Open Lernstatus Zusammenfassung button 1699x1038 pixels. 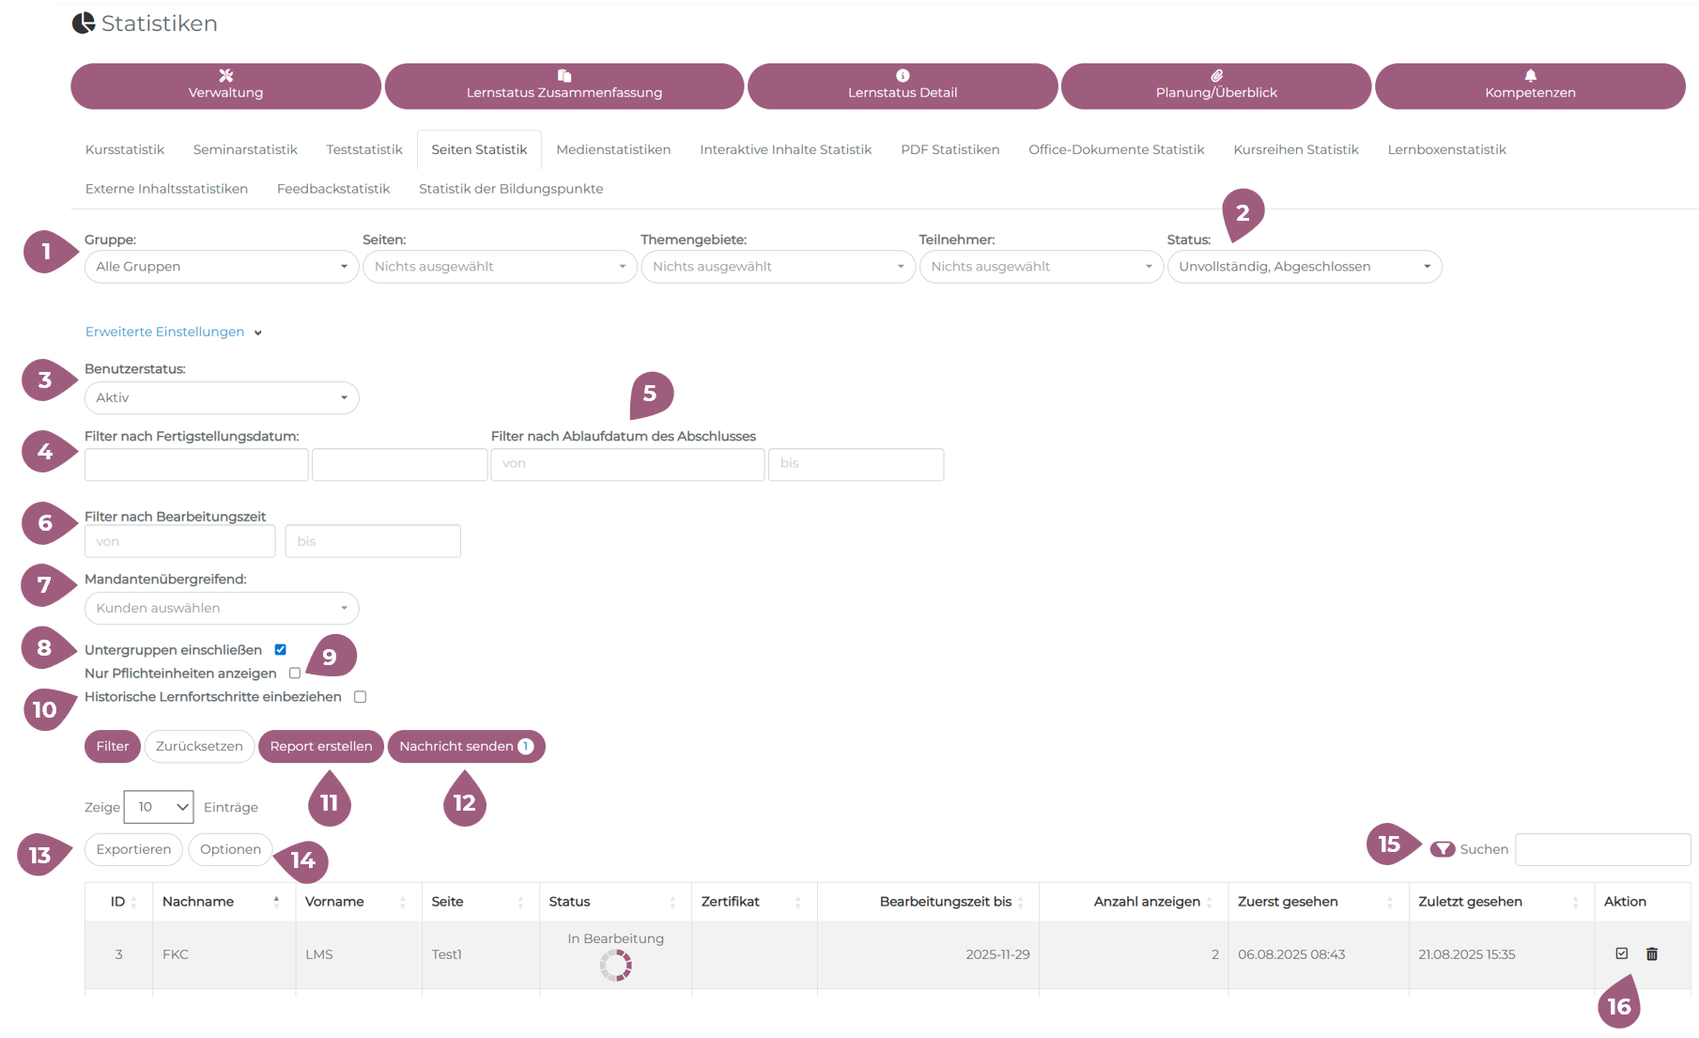tap(564, 86)
